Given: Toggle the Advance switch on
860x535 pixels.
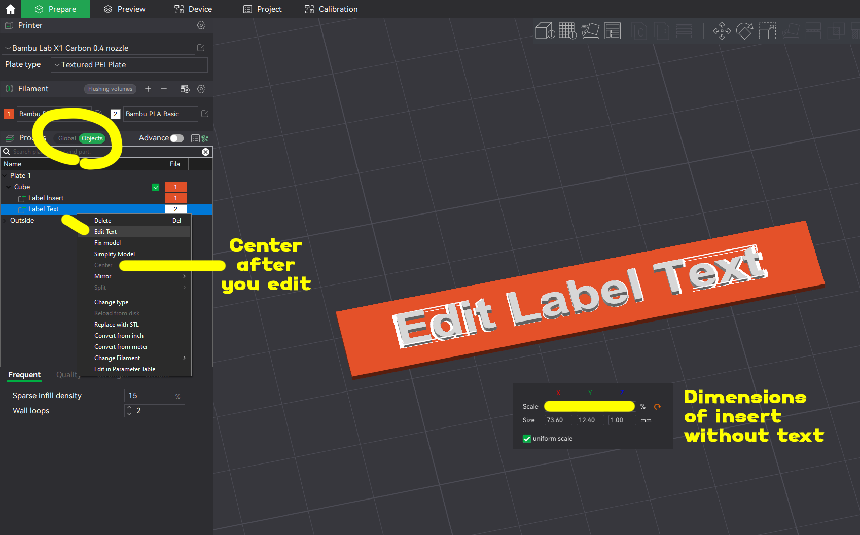Looking at the screenshot, I should tap(176, 138).
